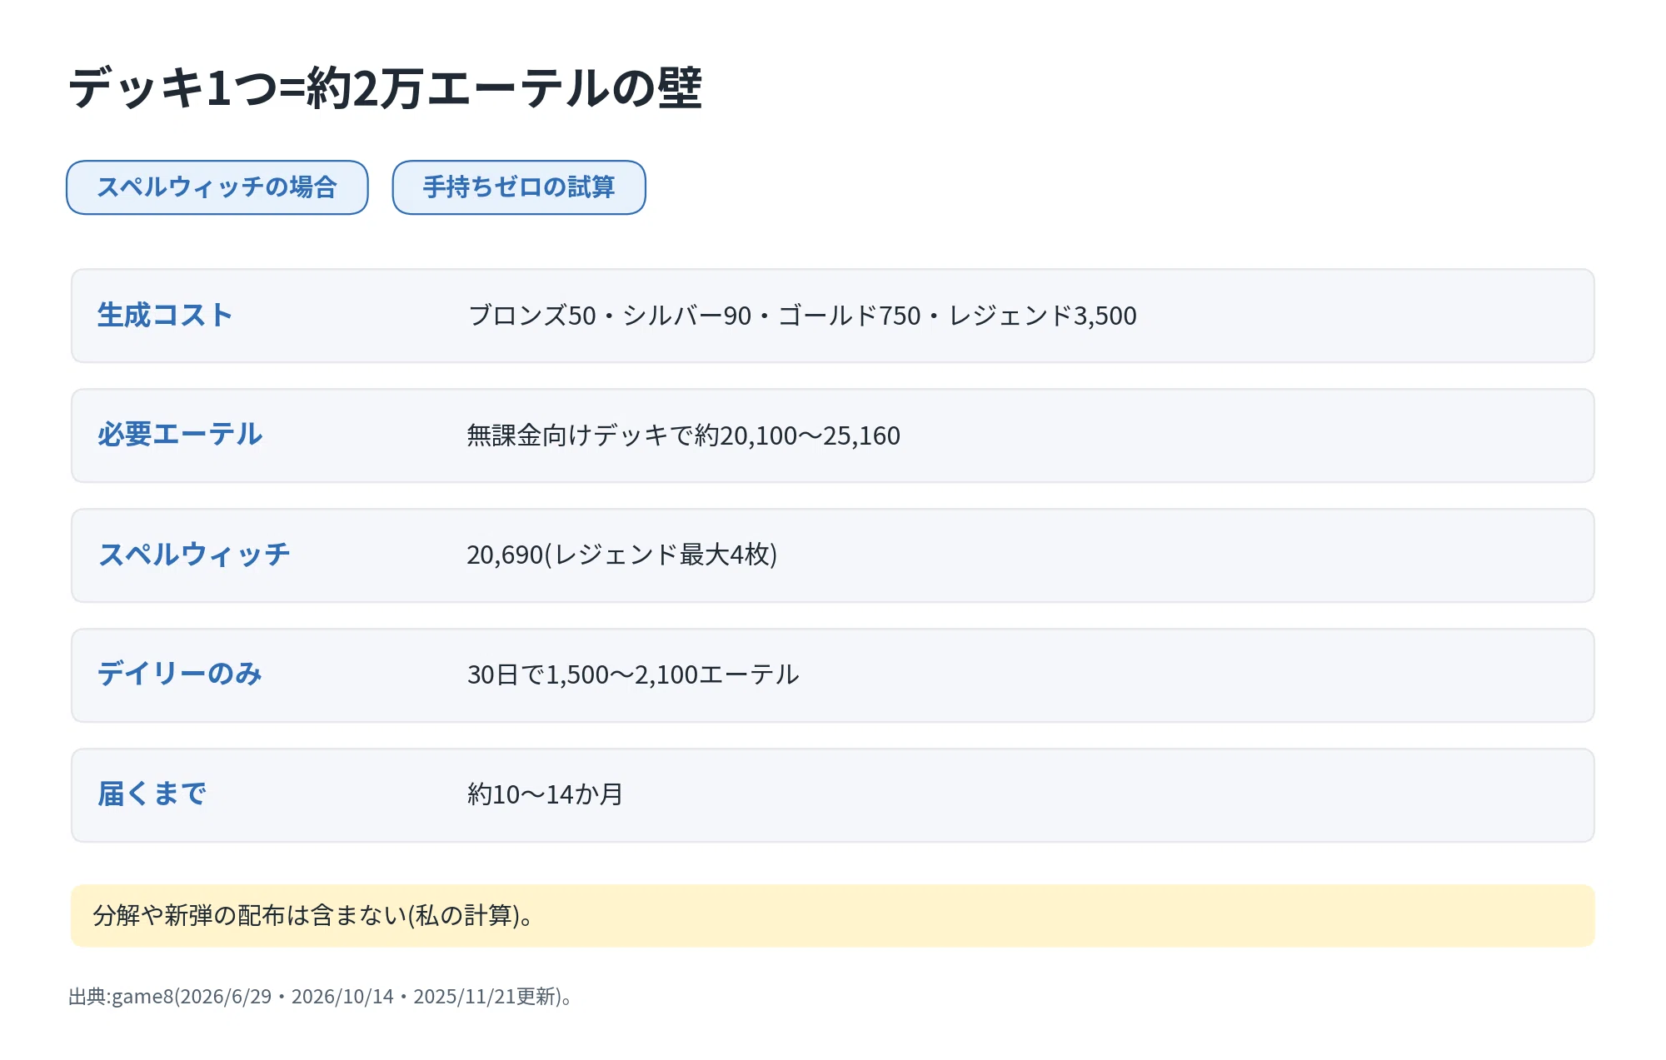Click the 届くまで row label
The height and width of the screenshot is (1060, 1666).
tap(152, 795)
